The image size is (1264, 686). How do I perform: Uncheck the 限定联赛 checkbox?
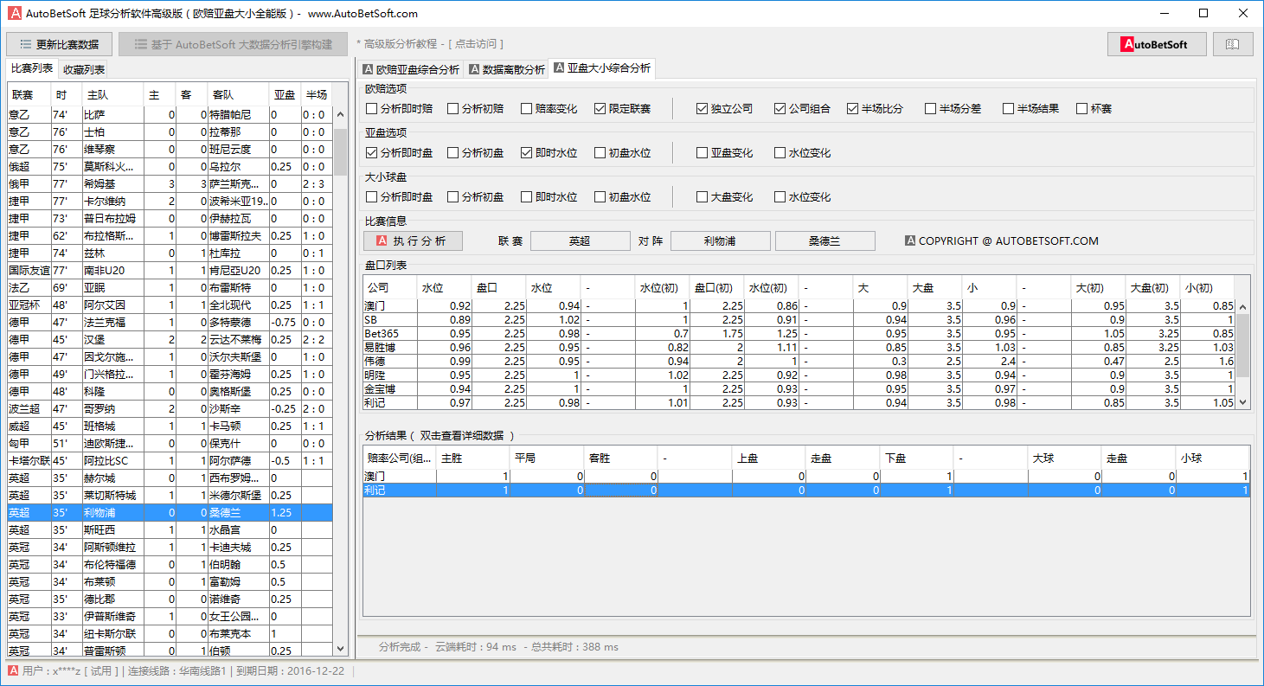pos(623,109)
